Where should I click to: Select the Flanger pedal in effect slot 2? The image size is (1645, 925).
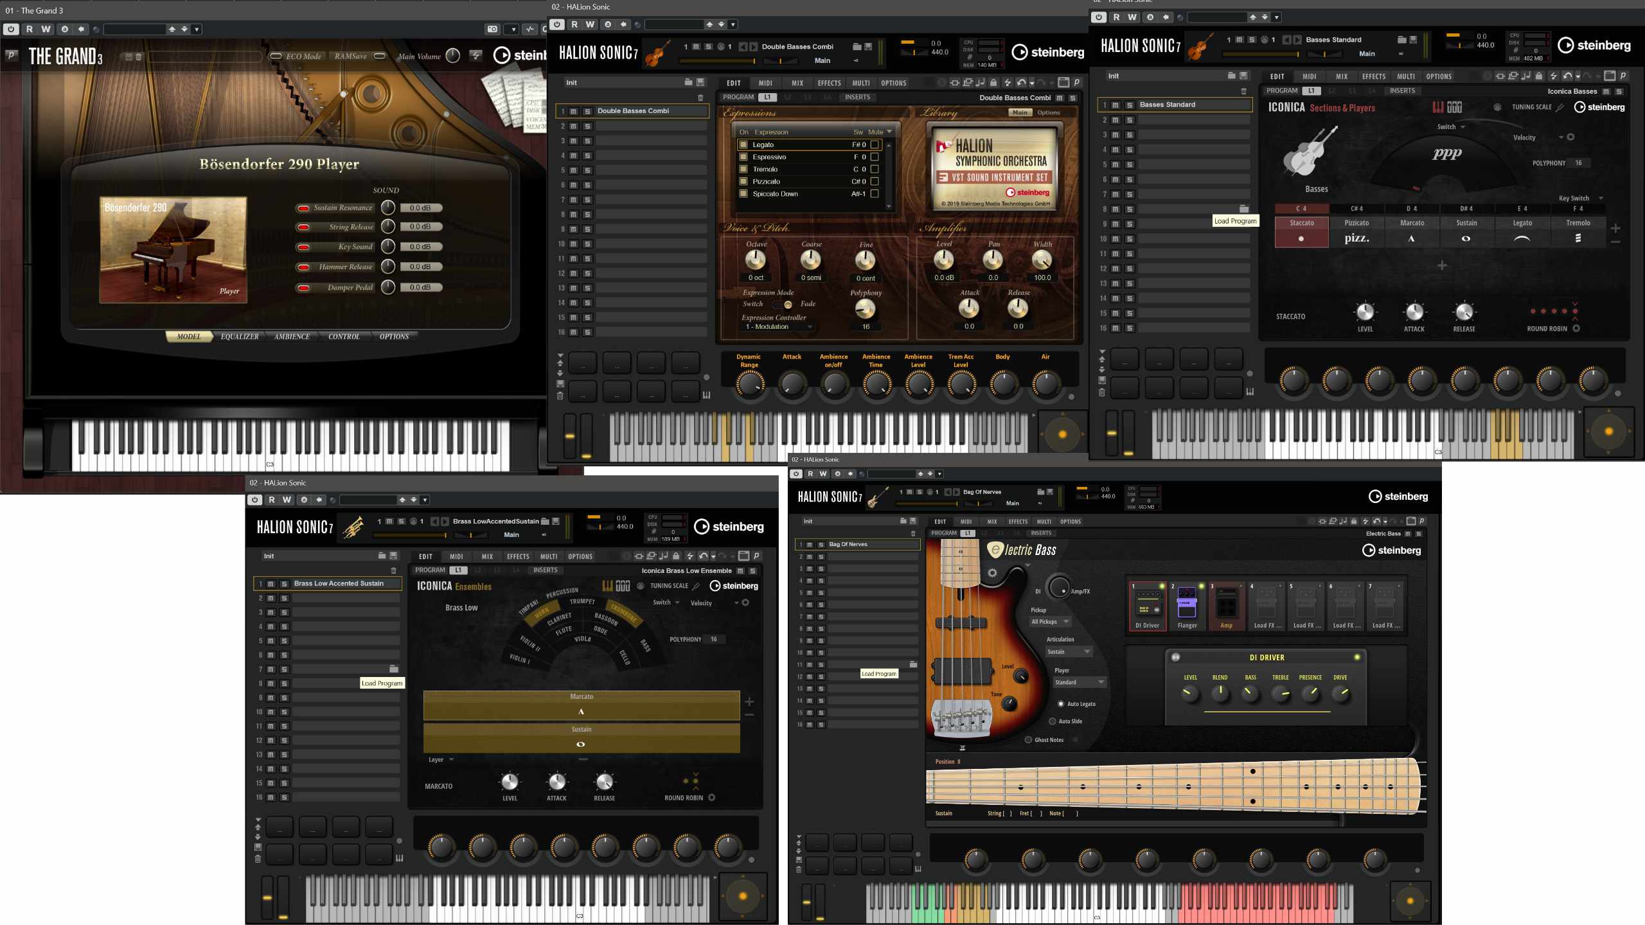(x=1187, y=606)
